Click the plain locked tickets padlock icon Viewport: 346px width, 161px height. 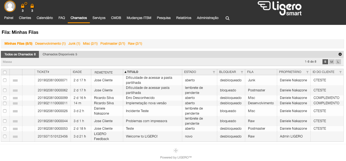(x=32, y=6)
